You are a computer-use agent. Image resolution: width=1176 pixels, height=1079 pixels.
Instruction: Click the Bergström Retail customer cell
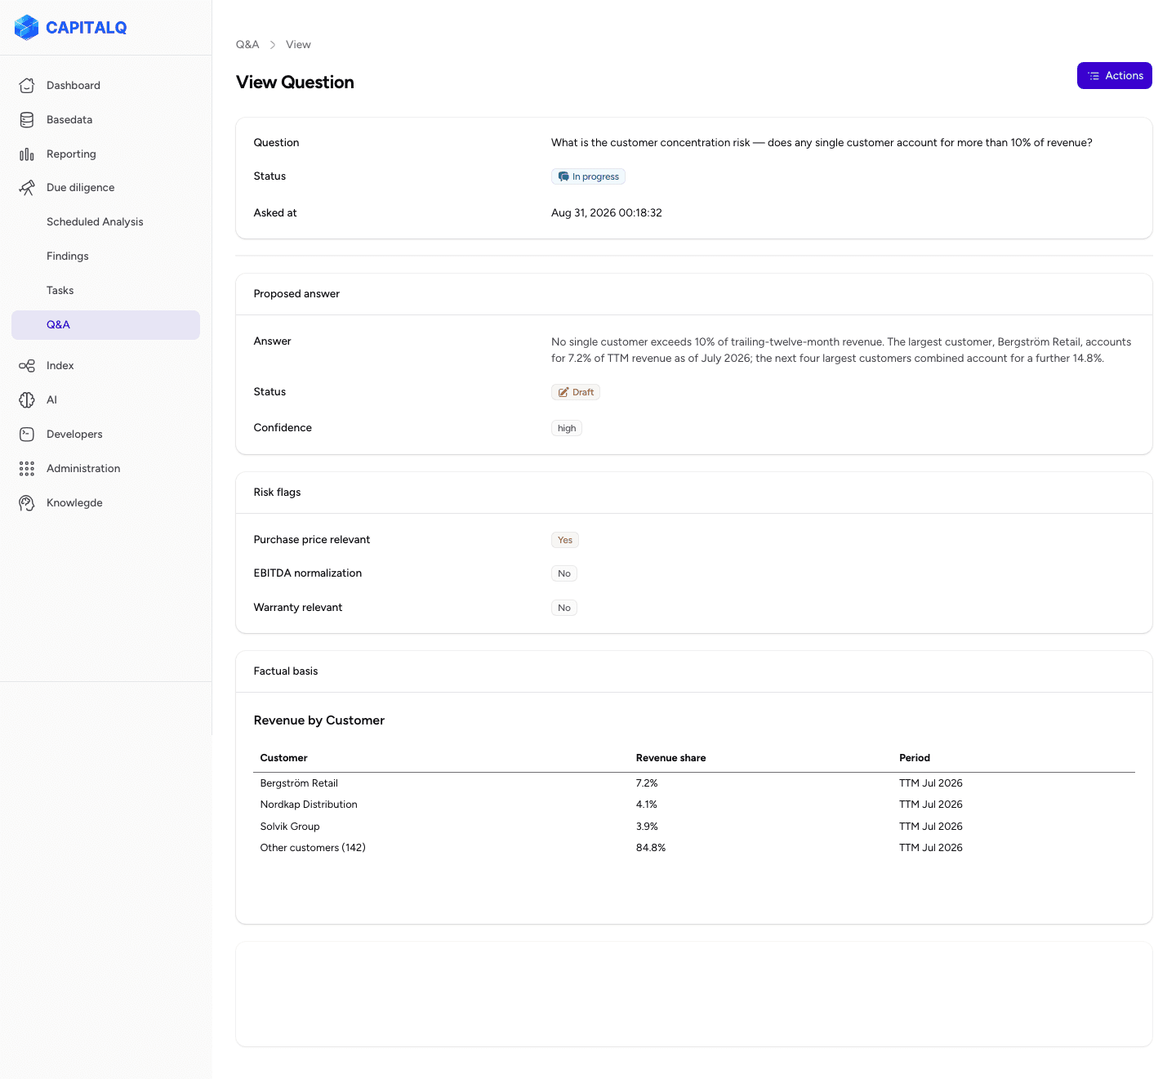click(x=299, y=783)
